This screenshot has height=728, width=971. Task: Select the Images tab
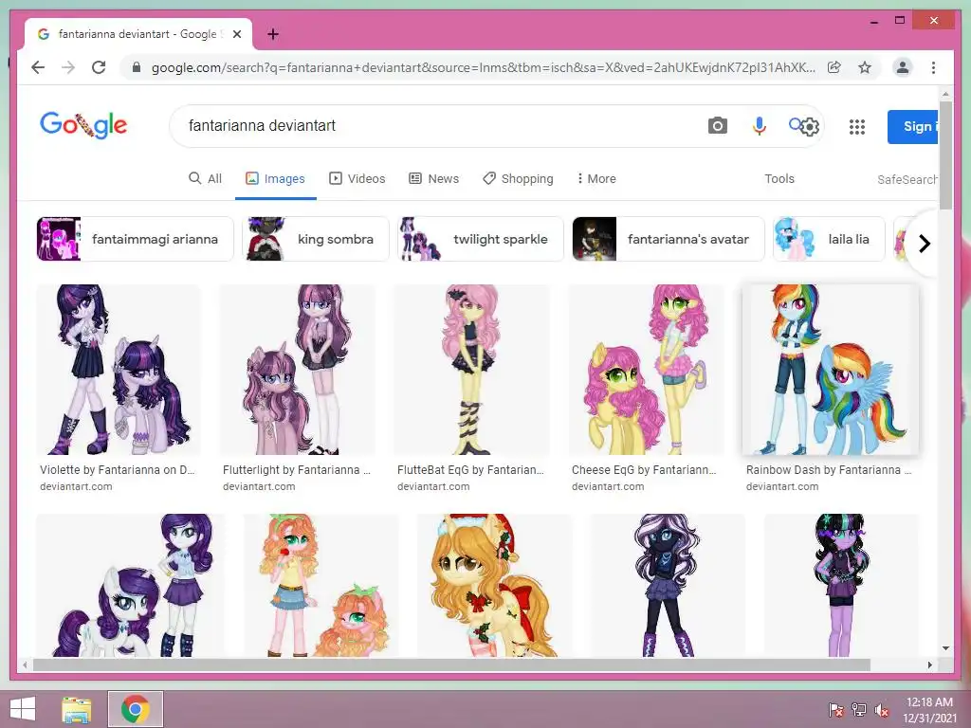pyautogui.click(x=276, y=178)
